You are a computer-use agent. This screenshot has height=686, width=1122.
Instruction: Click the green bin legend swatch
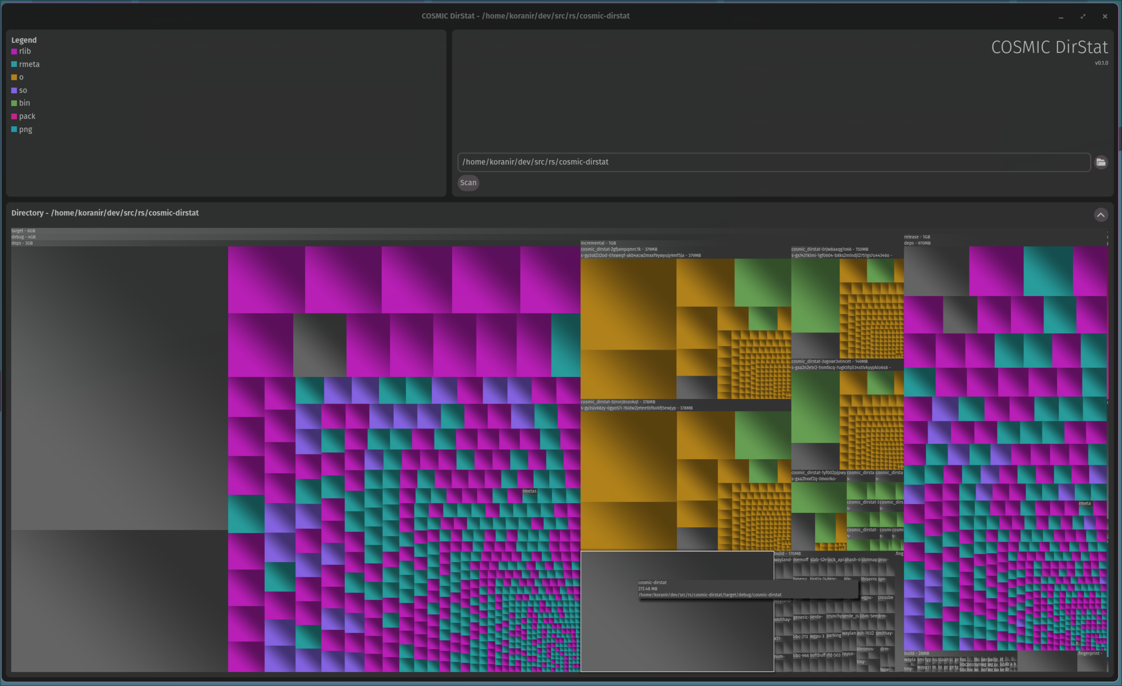click(14, 103)
